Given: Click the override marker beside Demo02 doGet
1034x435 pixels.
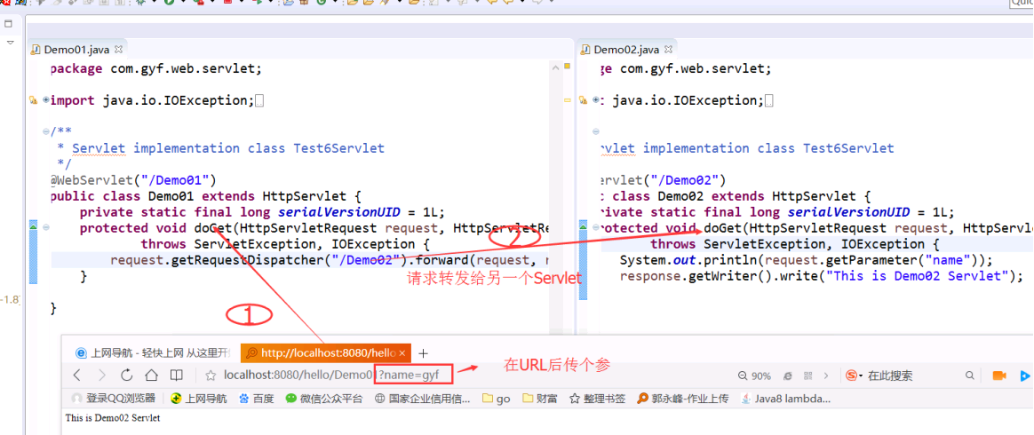Looking at the screenshot, I should pos(582,227).
